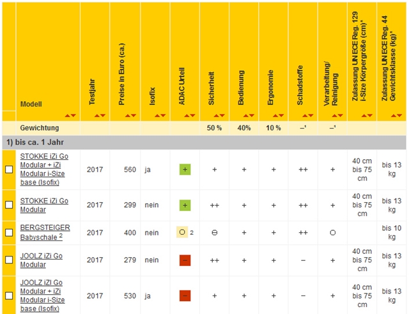Sort i-Size Körpergröße descending arrow
409x314 pixels.
coord(370,115)
